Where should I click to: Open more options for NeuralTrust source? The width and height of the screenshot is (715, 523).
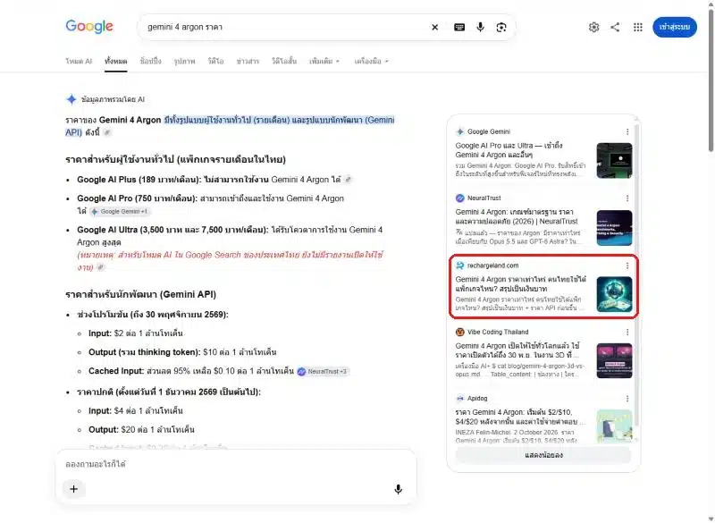[627, 198]
